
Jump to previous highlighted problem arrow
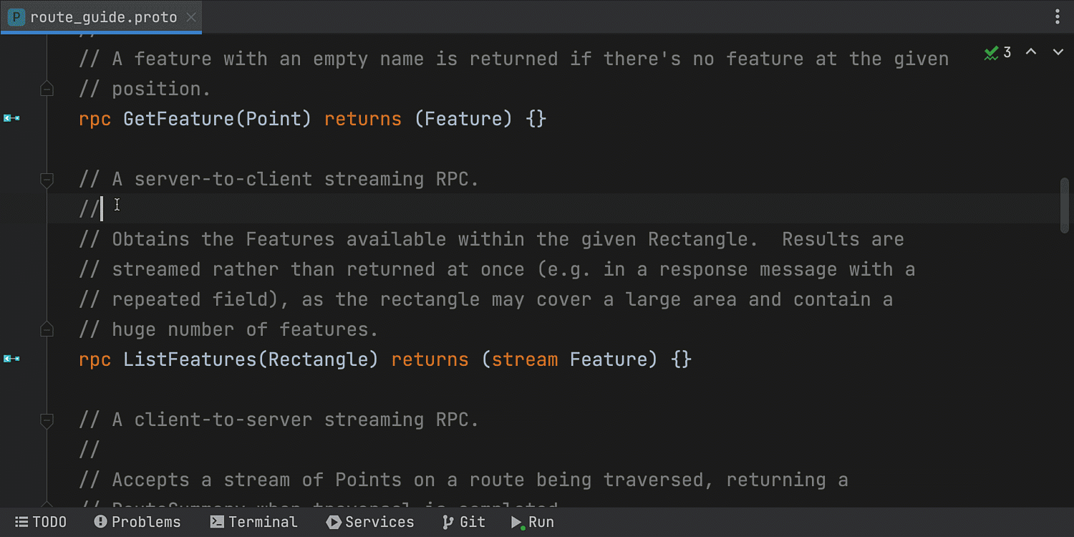point(1031,52)
